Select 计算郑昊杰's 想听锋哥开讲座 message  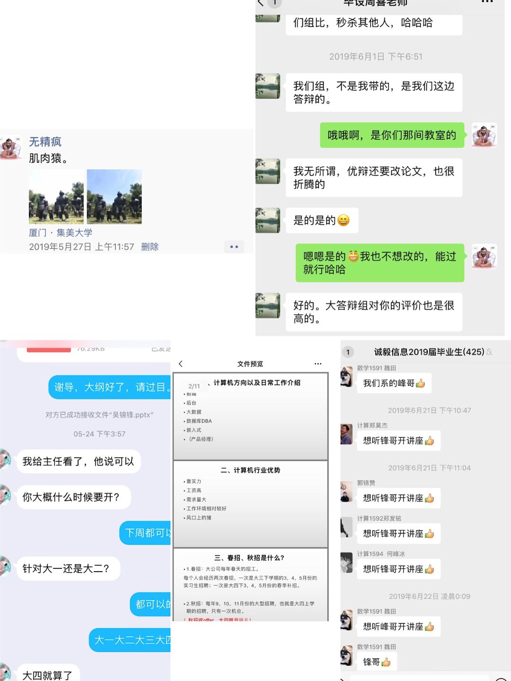pos(399,441)
